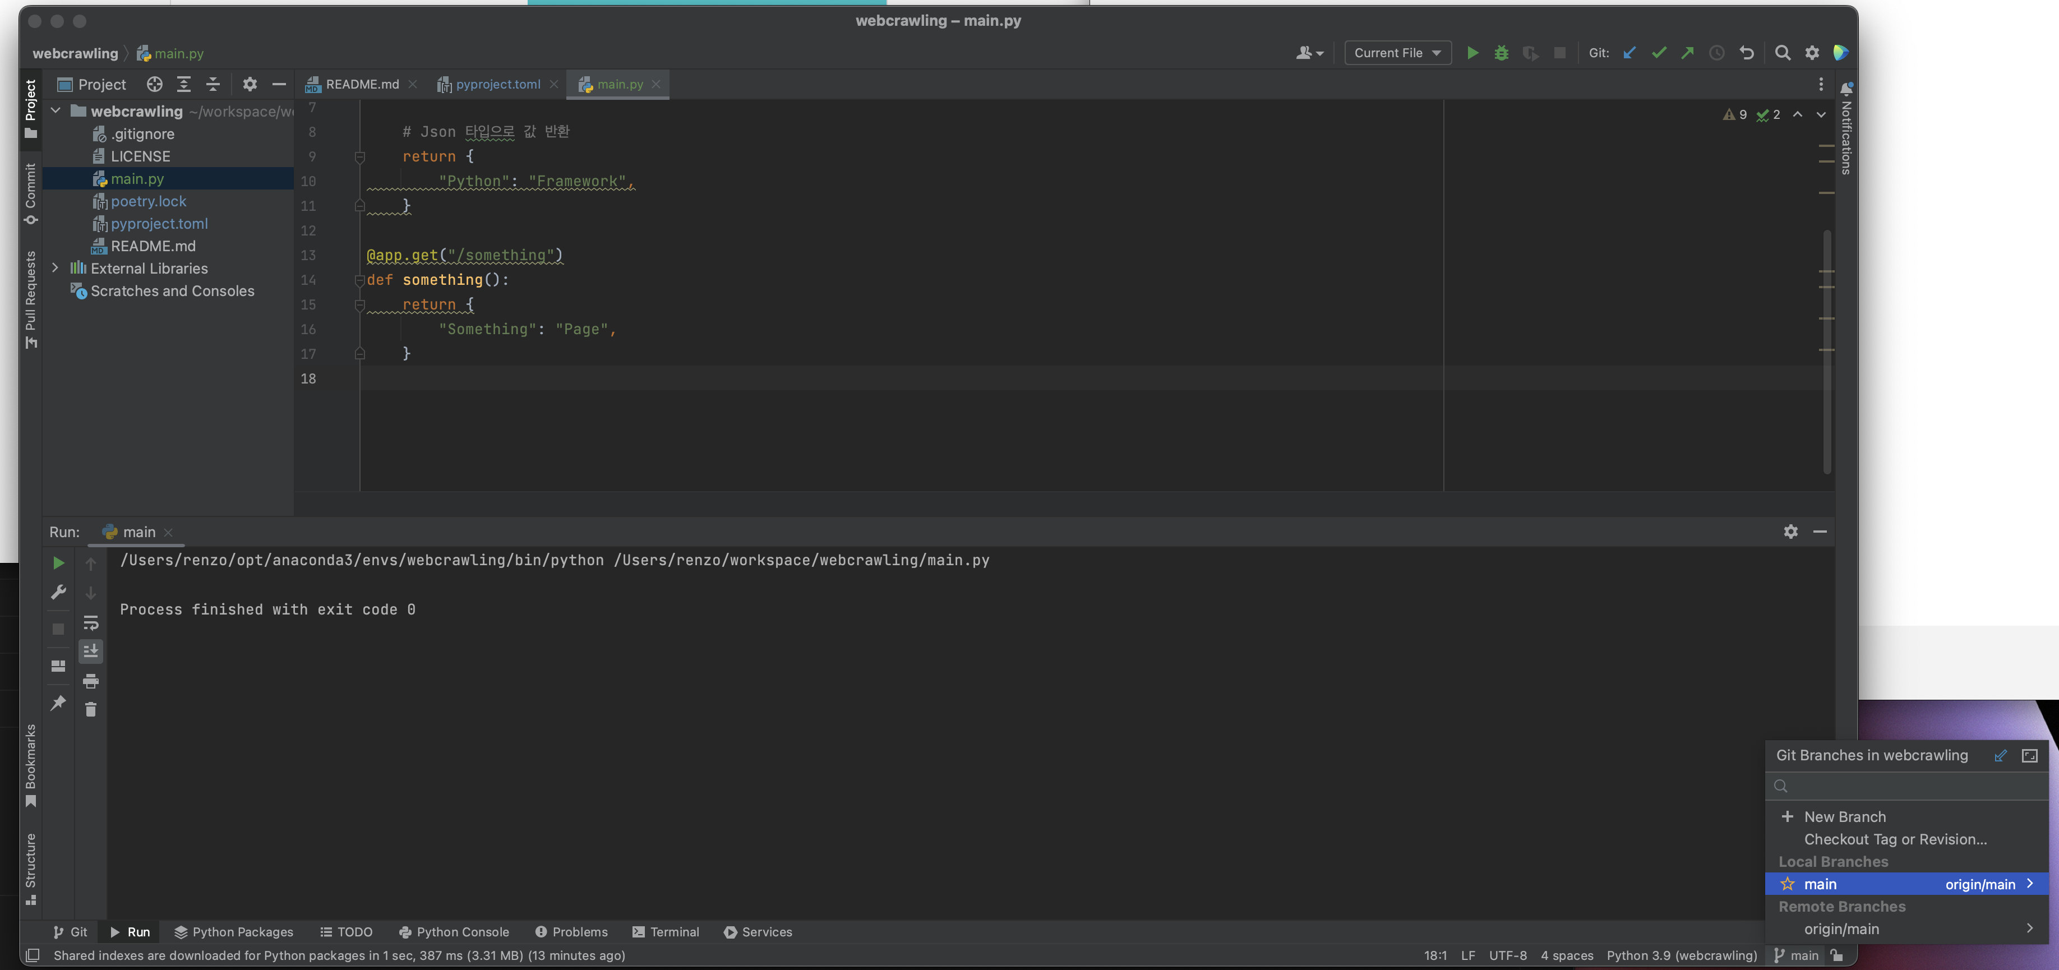Switch to the pyproject.toml editor tab
The height and width of the screenshot is (970, 2059).
(497, 84)
